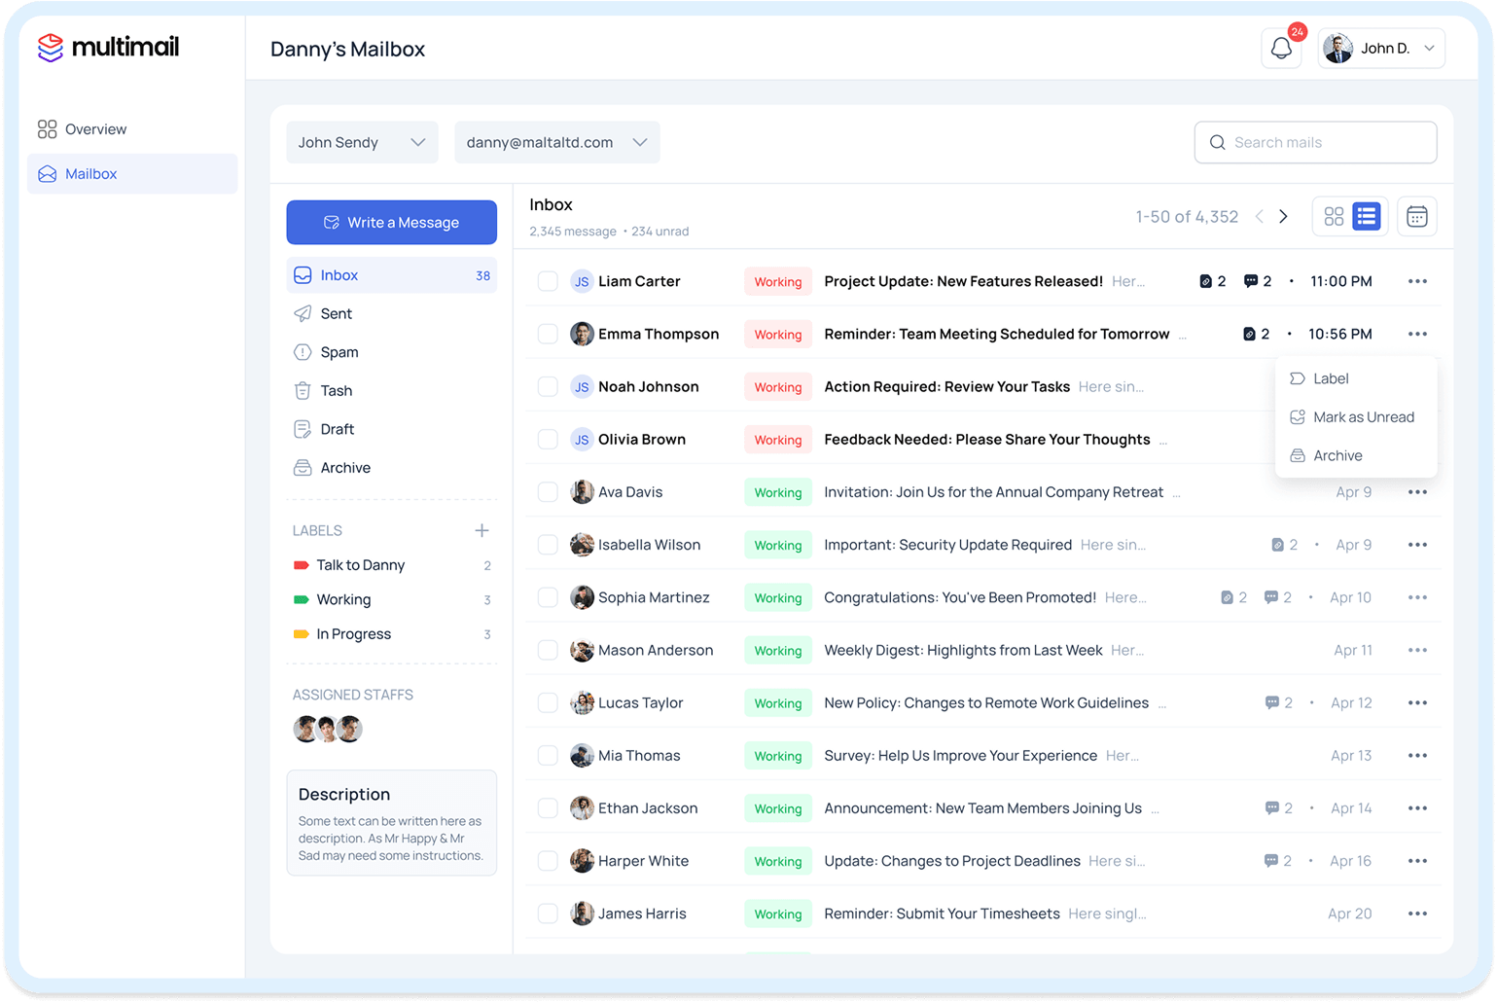
Task: Open the notifications bell
Action: click(x=1281, y=47)
